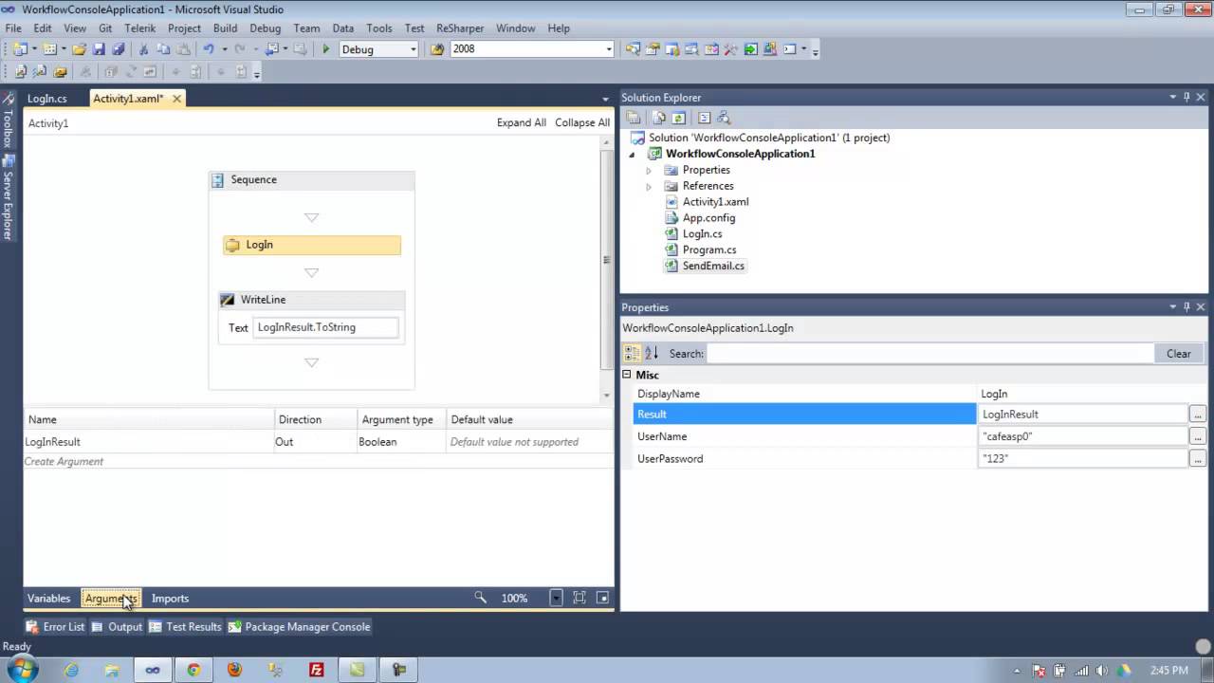1214x683 pixels.
Task: Open the active files dropdown arrow
Action: [605, 99]
